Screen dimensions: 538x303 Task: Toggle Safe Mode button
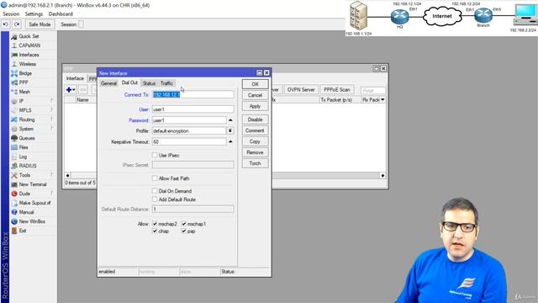tap(40, 24)
